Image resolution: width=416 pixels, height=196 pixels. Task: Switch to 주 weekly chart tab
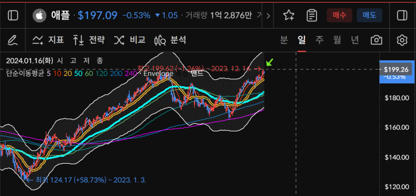[x=320, y=40]
